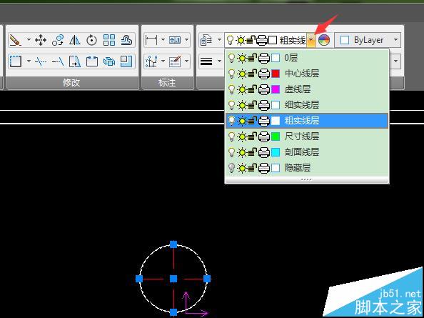424x318 pixels.
Task: Click the layer list bottom resize handle
Action: tap(307, 179)
